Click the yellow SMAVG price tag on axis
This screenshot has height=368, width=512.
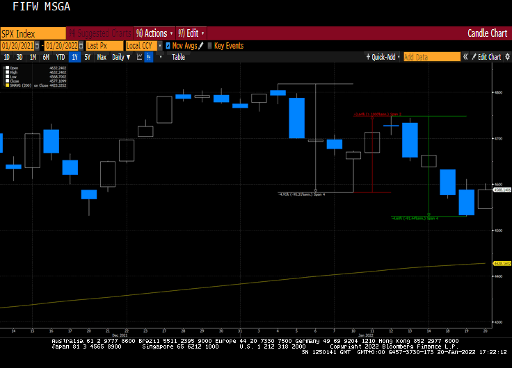(x=502, y=263)
